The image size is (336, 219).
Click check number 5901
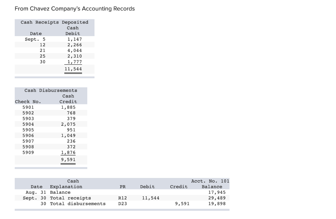click(x=28, y=107)
